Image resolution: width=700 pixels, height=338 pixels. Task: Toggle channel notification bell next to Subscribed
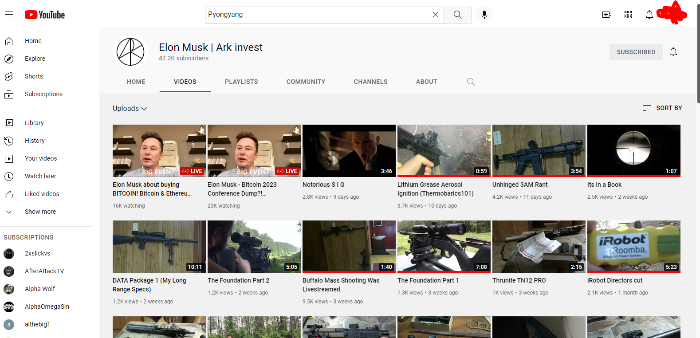(x=673, y=52)
